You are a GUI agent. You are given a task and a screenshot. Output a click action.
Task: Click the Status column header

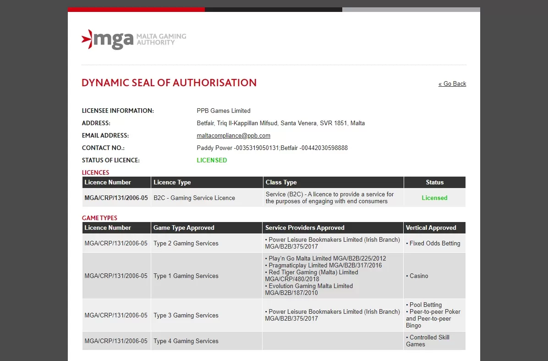[x=435, y=182]
